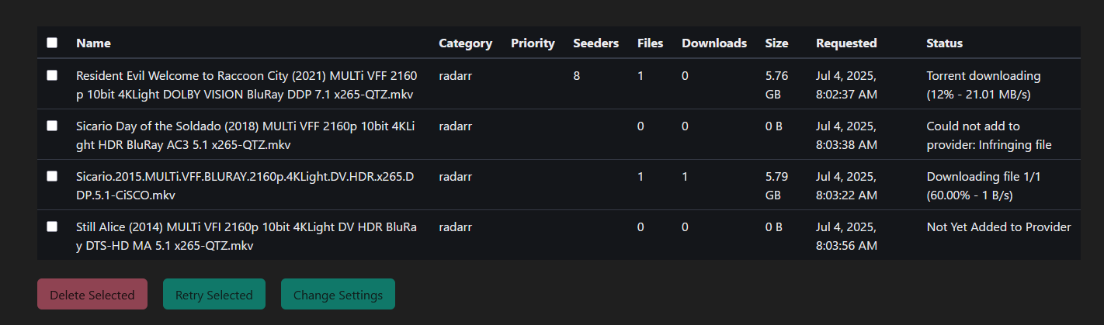
Task: Sort table by Name column header
Action: [x=93, y=43]
